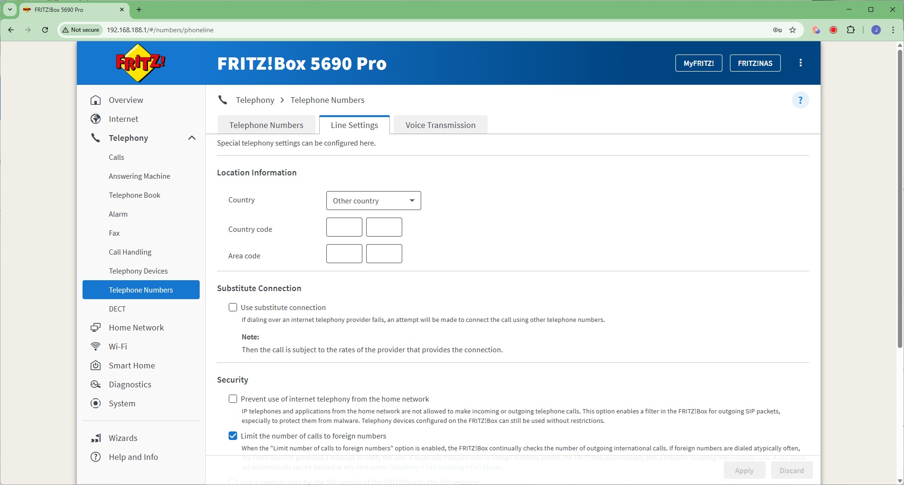Click the first Area code field
Viewport: 904px width, 485px height.
coord(344,254)
